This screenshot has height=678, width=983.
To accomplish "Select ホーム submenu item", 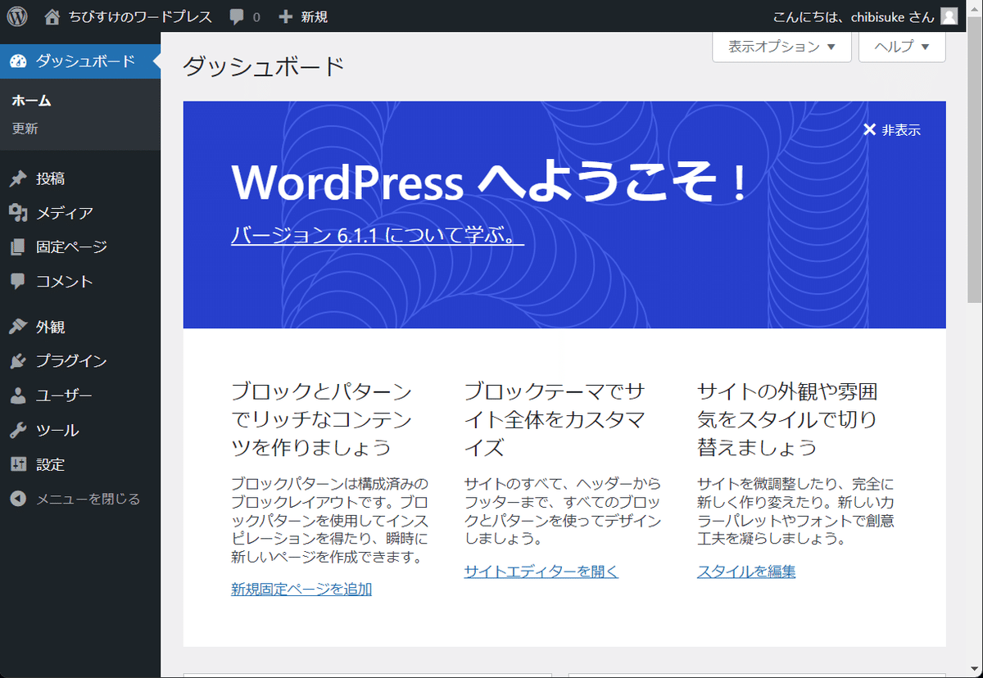I will 31,101.
